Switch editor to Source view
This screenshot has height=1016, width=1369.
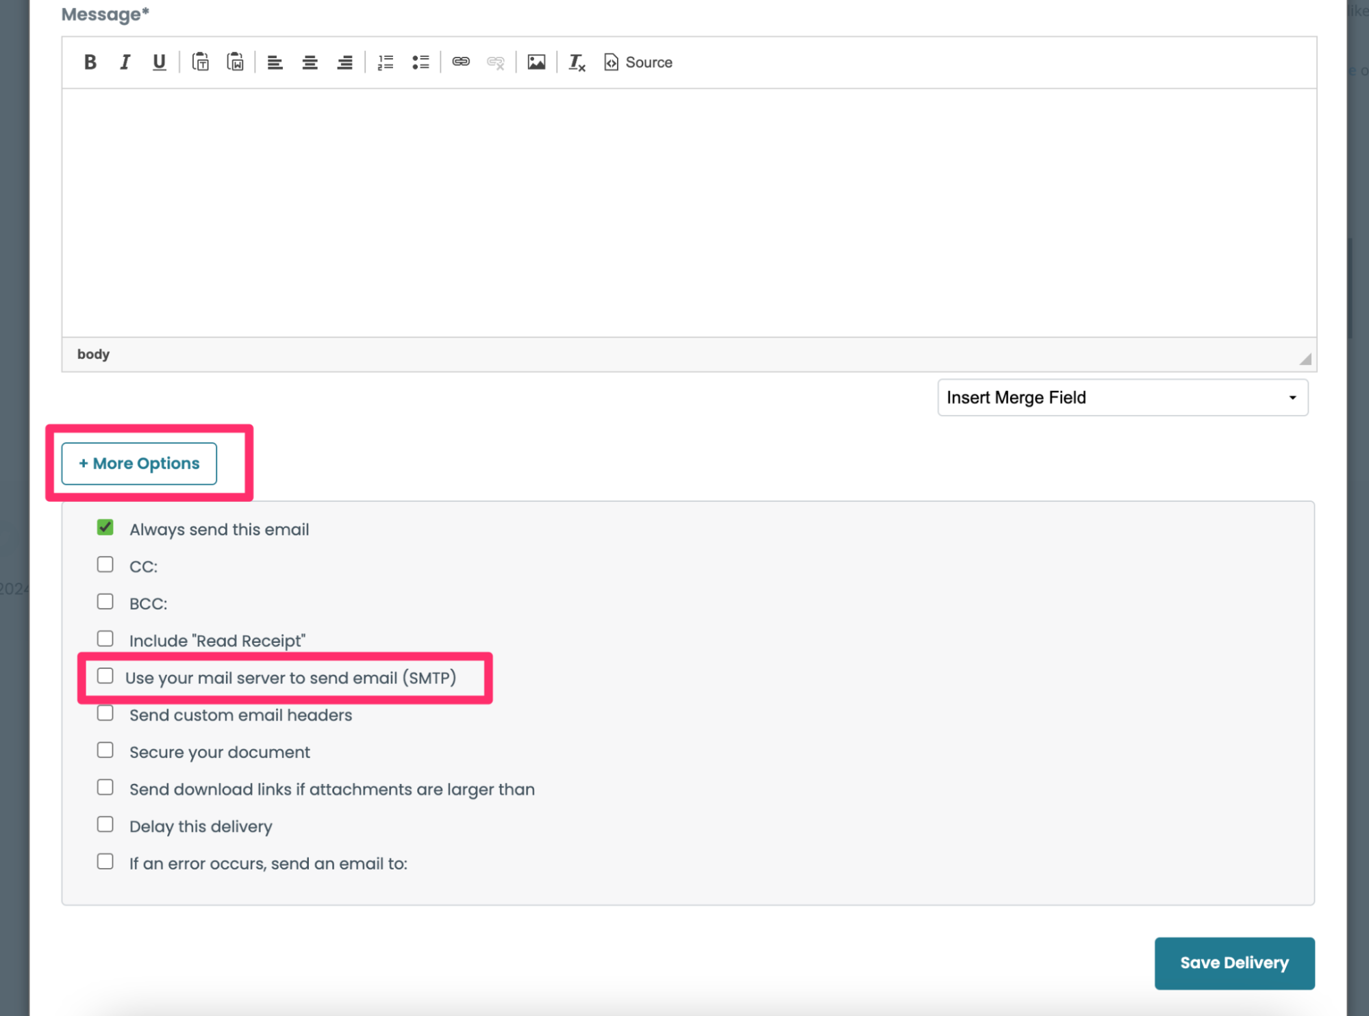coord(638,62)
